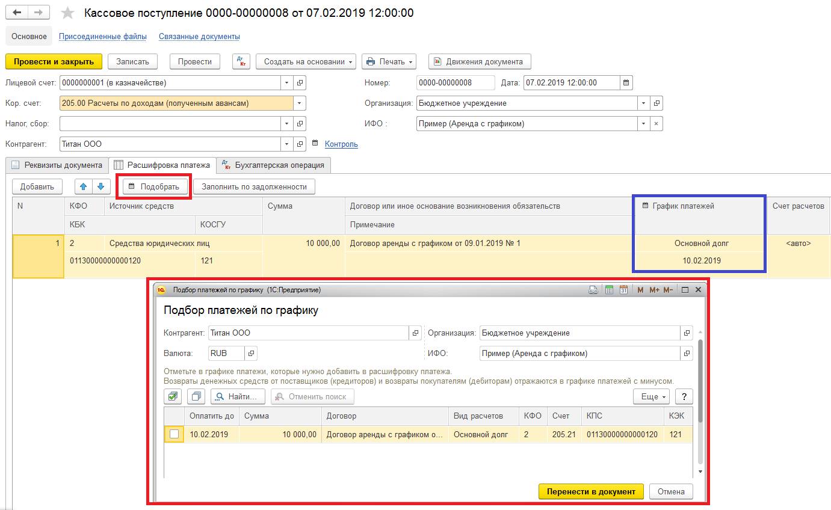Image resolution: width=831 pixels, height=510 pixels.
Task: Open the Присоединенные файлы link
Action: 103,36
